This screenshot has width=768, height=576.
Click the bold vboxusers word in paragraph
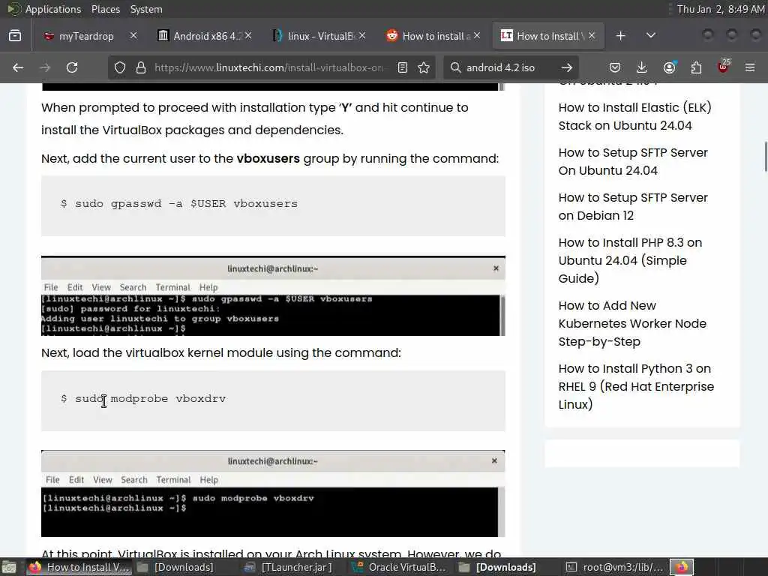tap(268, 159)
